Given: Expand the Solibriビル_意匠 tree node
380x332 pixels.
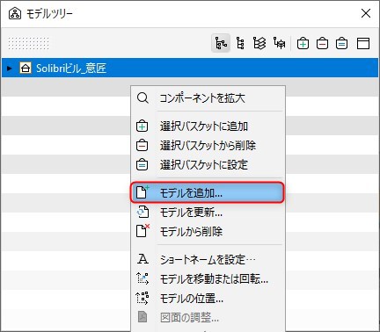Looking at the screenshot, I should click(9, 69).
